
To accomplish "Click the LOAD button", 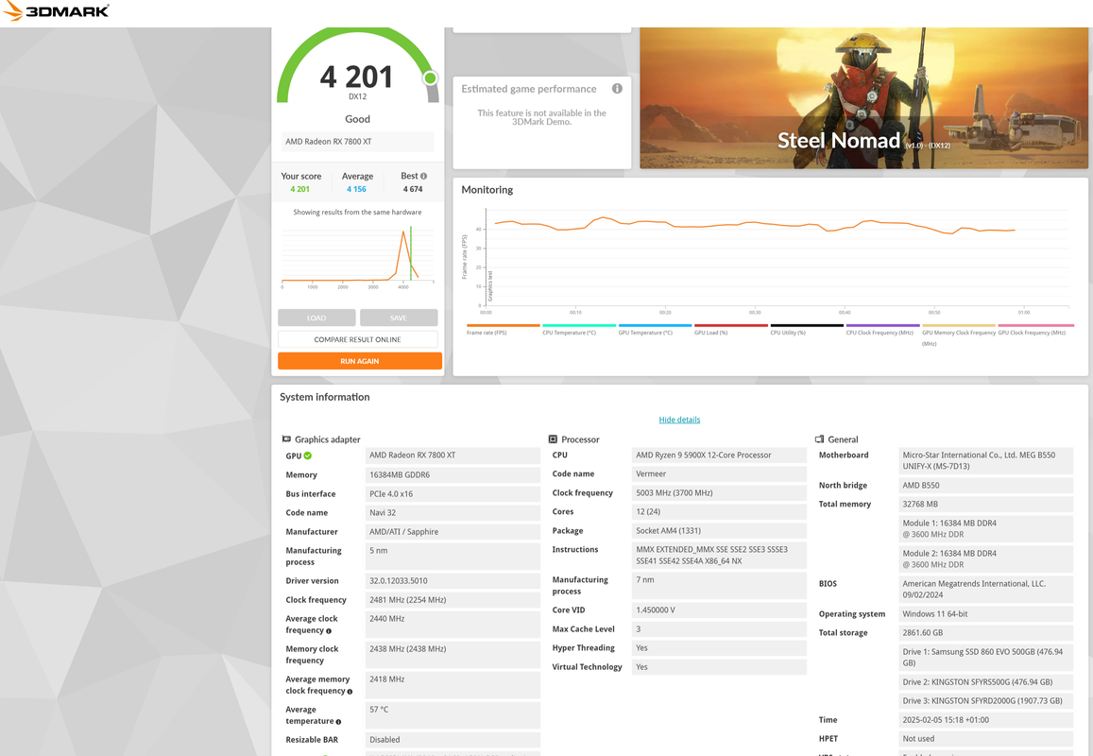I will (316, 318).
